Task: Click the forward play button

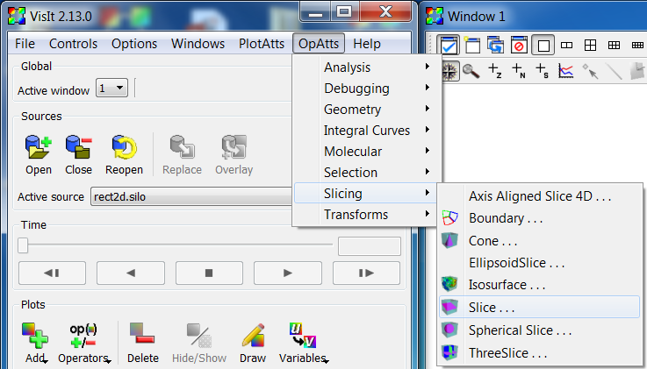Action: click(x=288, y=273)
